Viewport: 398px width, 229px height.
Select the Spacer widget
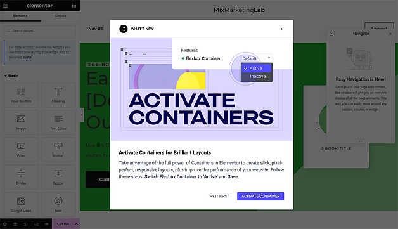pos(58,177)
